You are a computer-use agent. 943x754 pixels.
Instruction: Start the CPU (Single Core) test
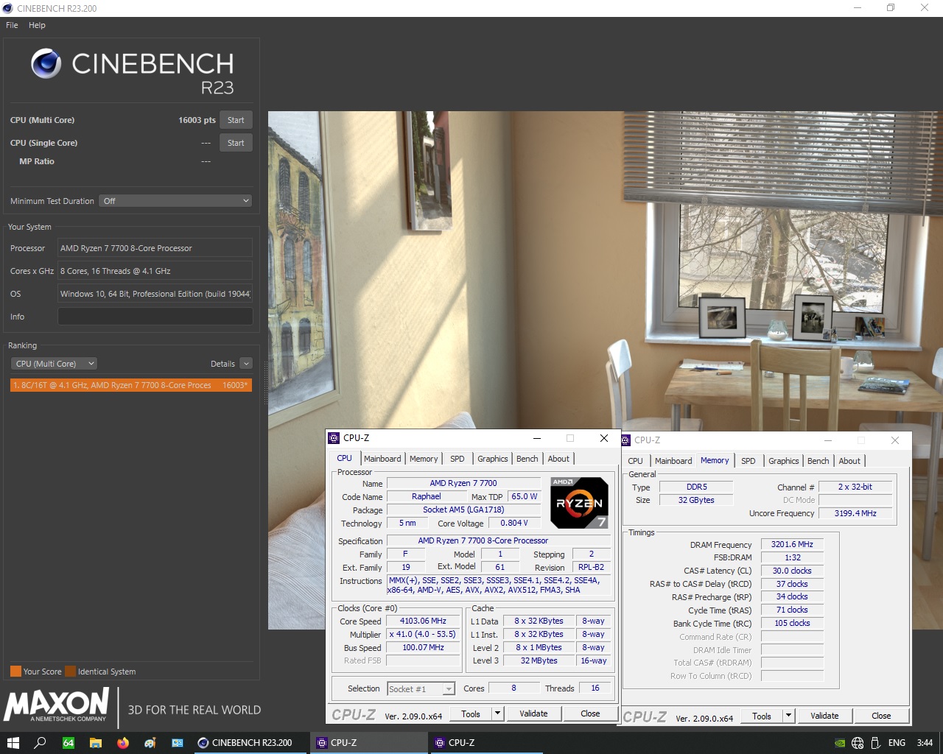236,143
